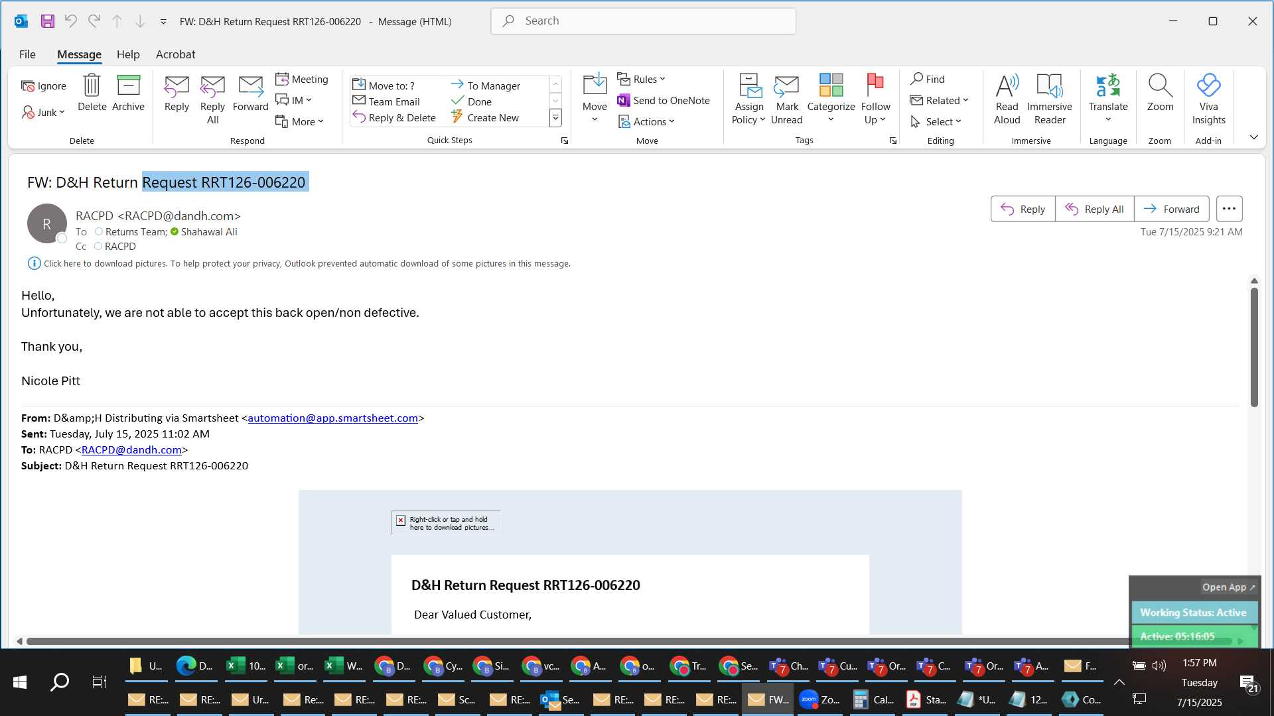Image resolution: width=1274 pixels, height=716 pixels.
Task: Expand the Related dropdown
Action: click(x=940, y=100)
